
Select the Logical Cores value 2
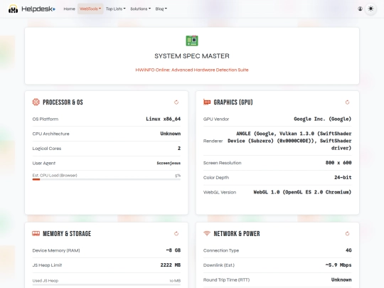[179, 149]
